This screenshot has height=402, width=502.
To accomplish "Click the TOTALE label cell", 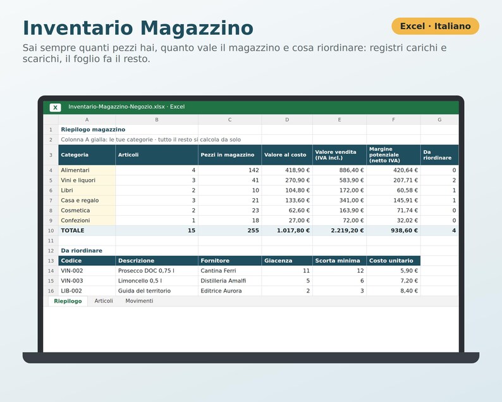I will coord(87,230).
